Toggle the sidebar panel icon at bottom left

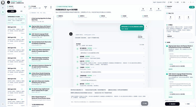click(x=3, y=104)
